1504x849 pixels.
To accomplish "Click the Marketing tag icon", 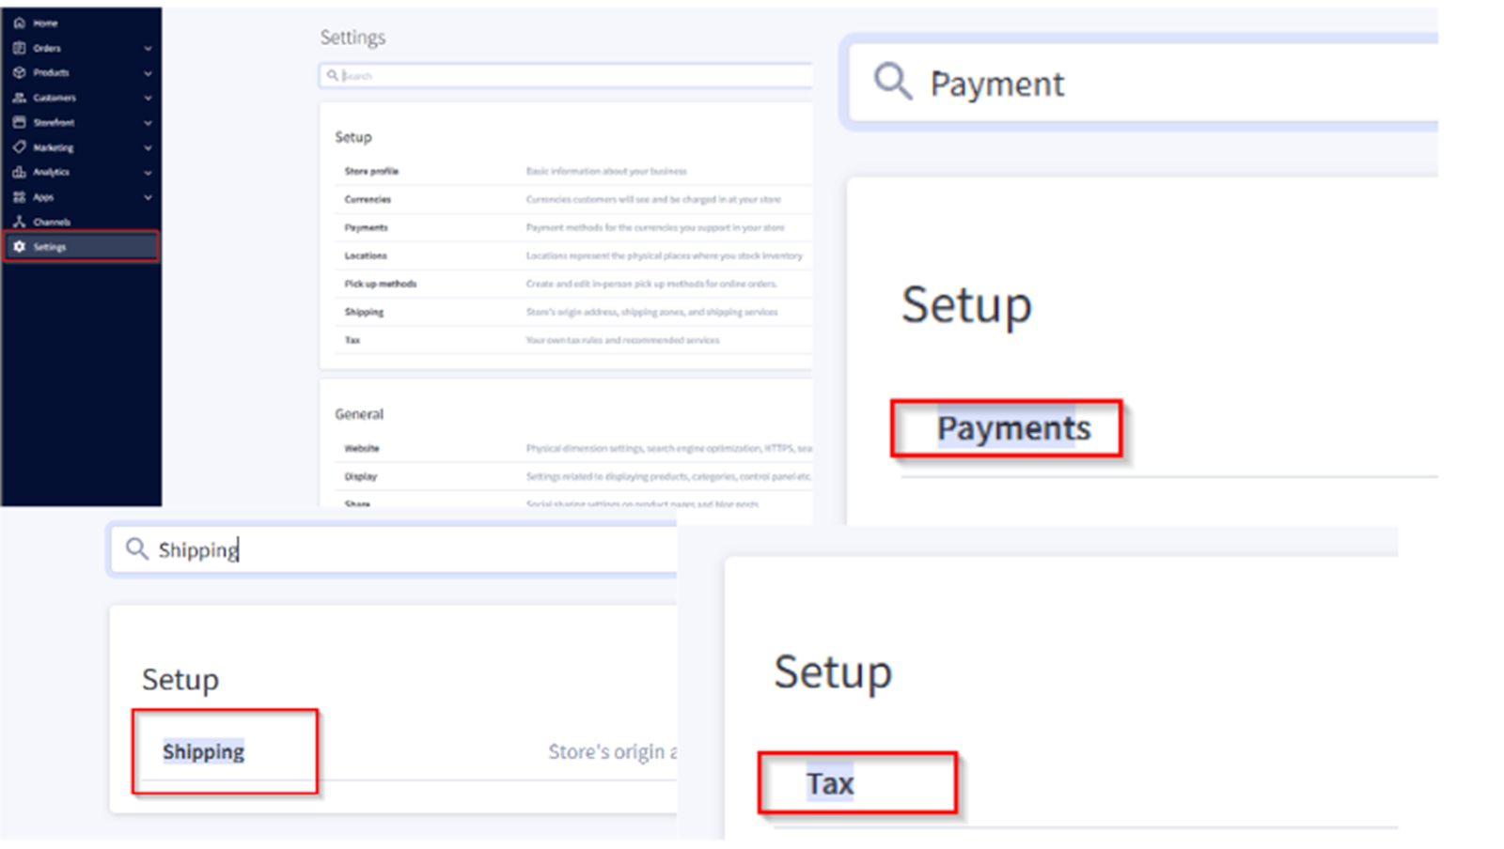I will coord(19,147).
